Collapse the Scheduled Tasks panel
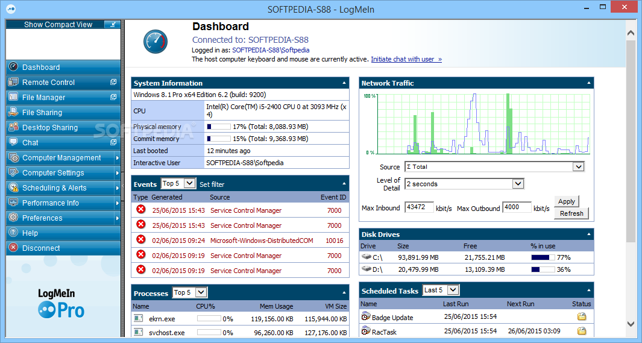The width and height of the screenshot is (642, 343). click(589, 290)
